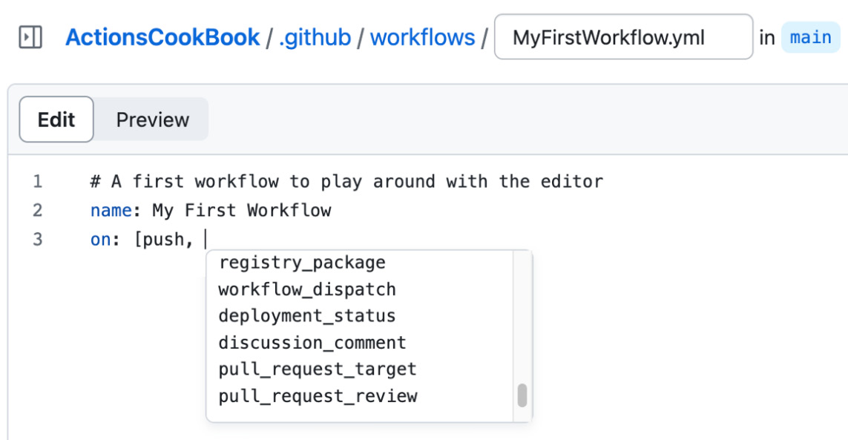
Task: Click the MyFirstWorkflow.yml filename field
Action: (x=623, y=37)
